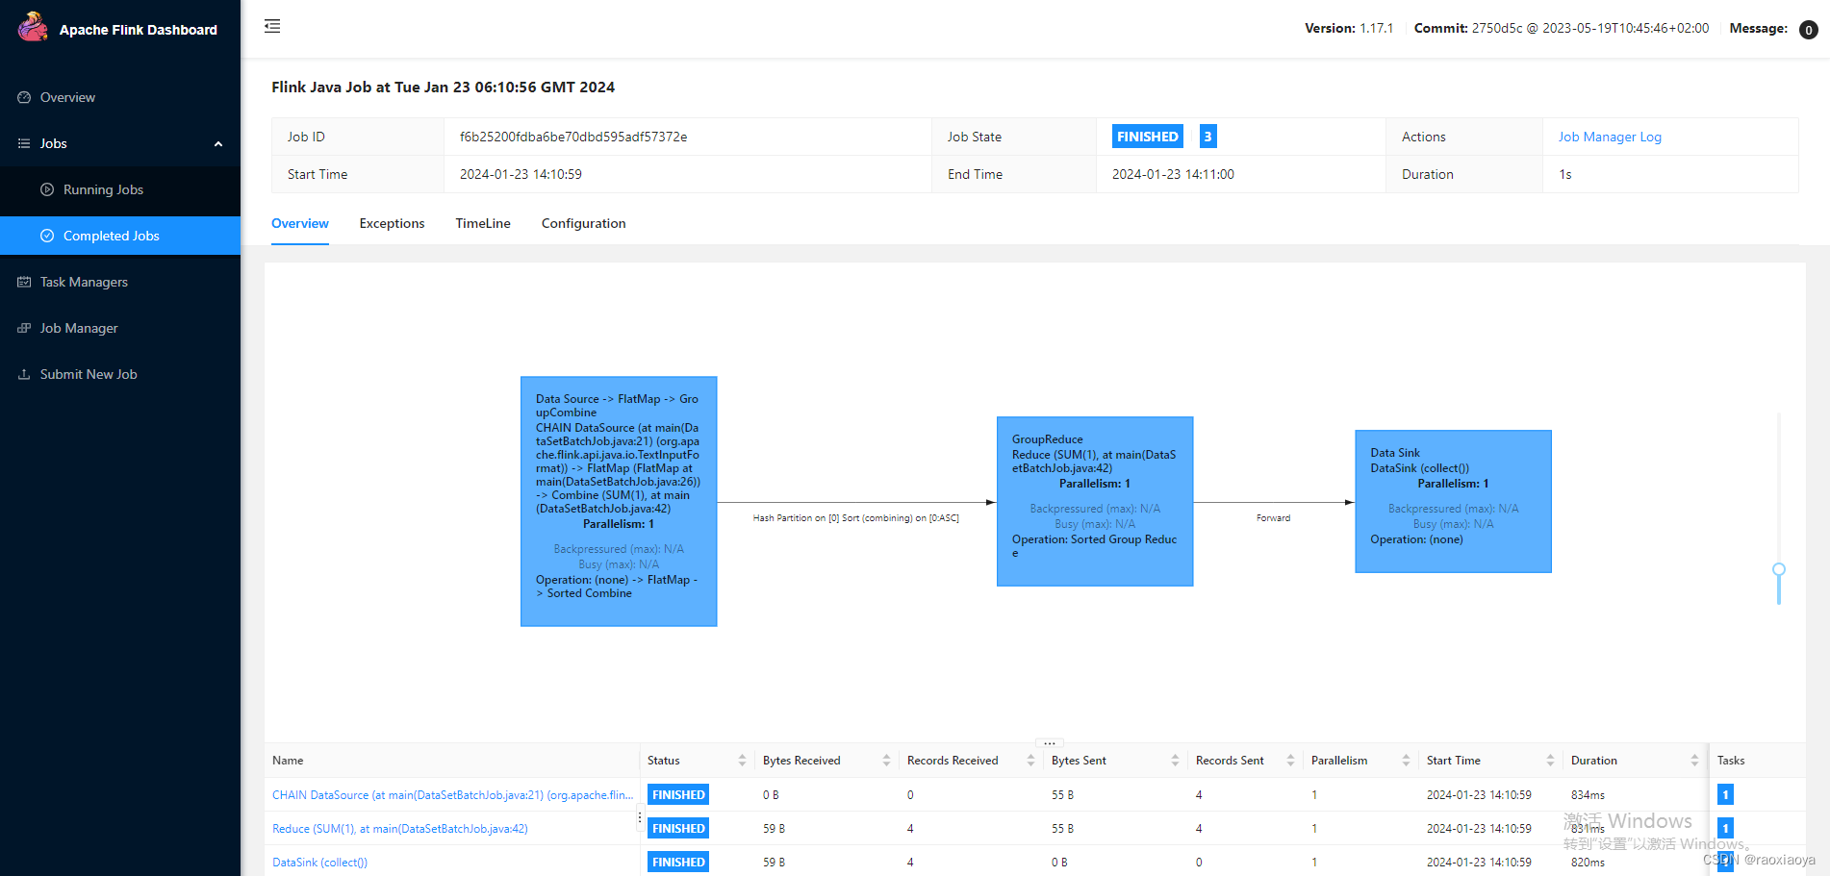Viewport: 1830px width, 876px height.
Task: Click the tasks badge in Reduce row
Action: click(1726, 828)
